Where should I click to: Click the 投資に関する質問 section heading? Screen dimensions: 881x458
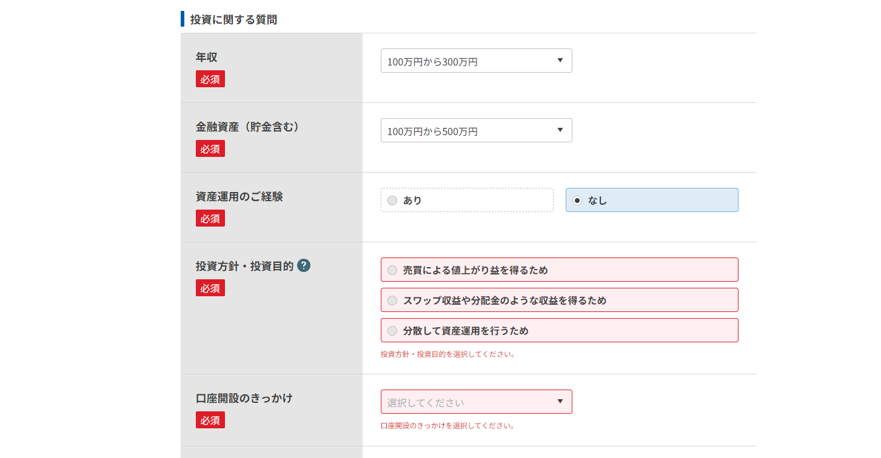(x=233, y=19)
